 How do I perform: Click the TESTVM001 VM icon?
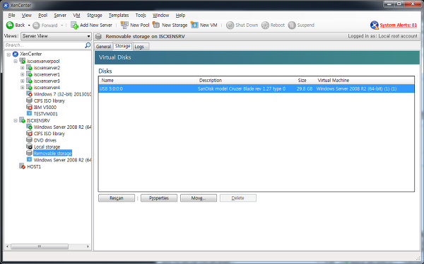(x=29, y=114)
